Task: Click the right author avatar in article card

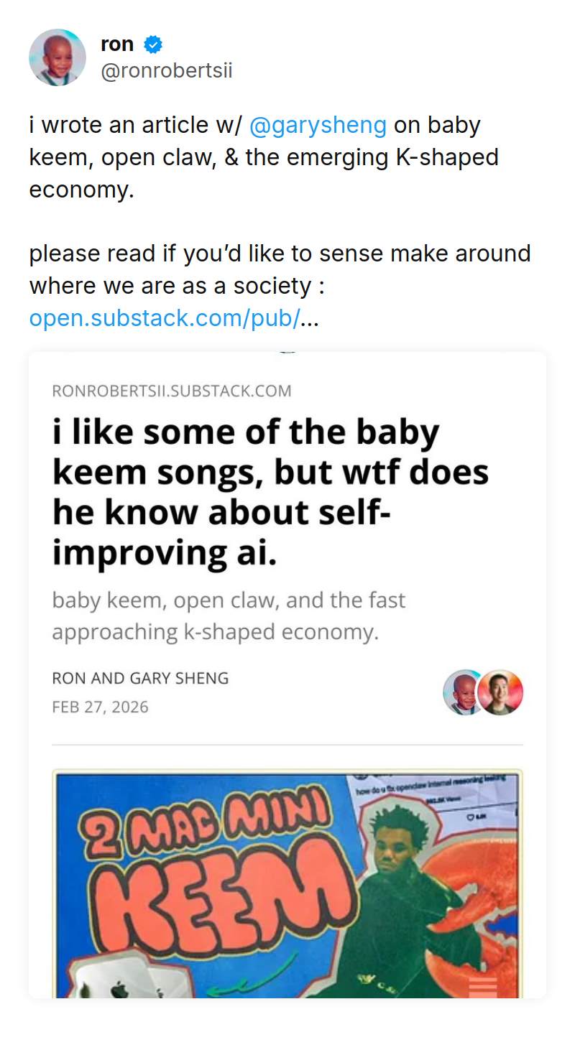Action: click(x=500, y=692)
